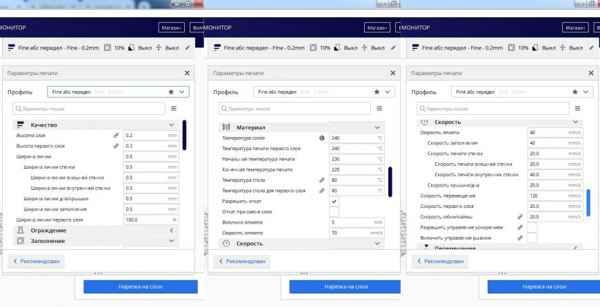Screen dimensions: 600x307
Task: Enable Откат при смене слоя checkbox
Action: 334,212
